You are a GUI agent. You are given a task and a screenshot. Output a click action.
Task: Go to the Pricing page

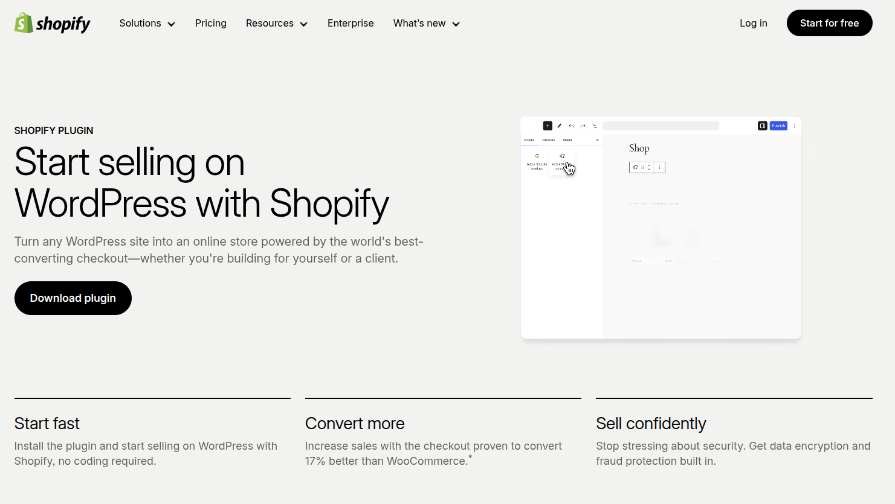coord(210,24)
